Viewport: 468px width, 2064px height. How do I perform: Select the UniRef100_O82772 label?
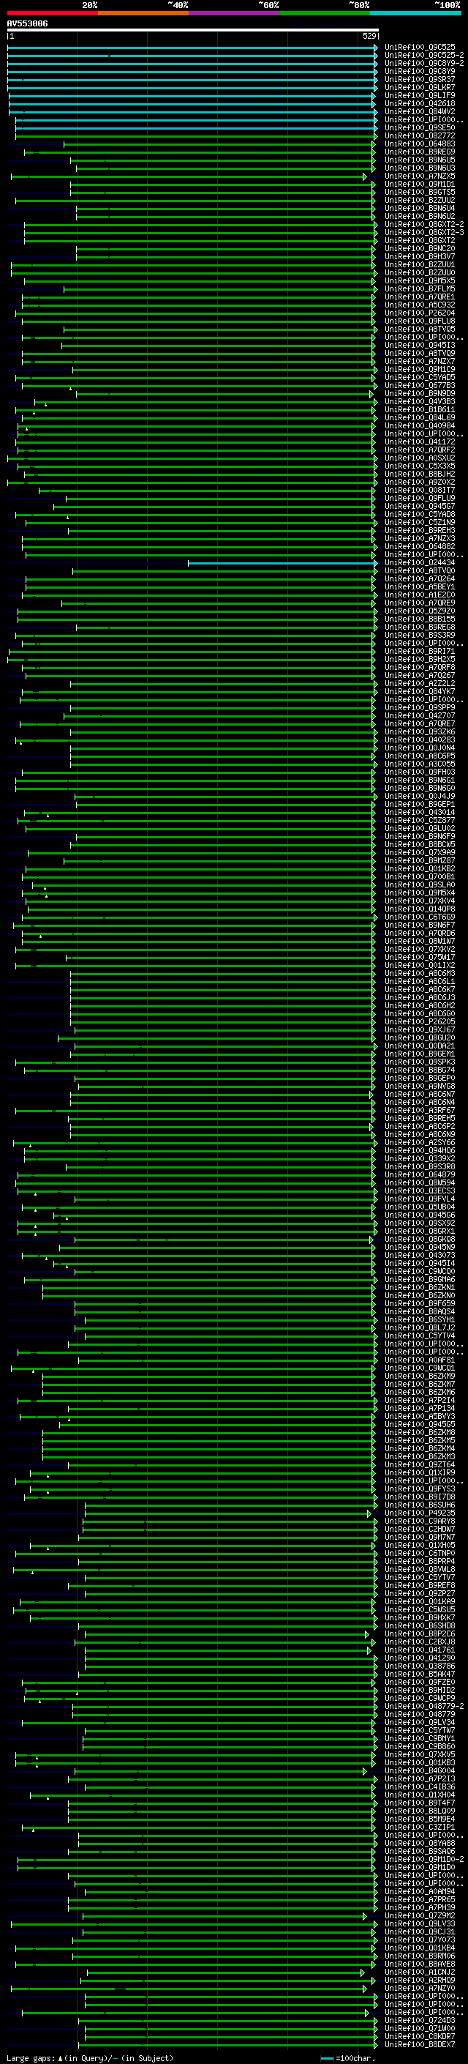tap(420, 135)
